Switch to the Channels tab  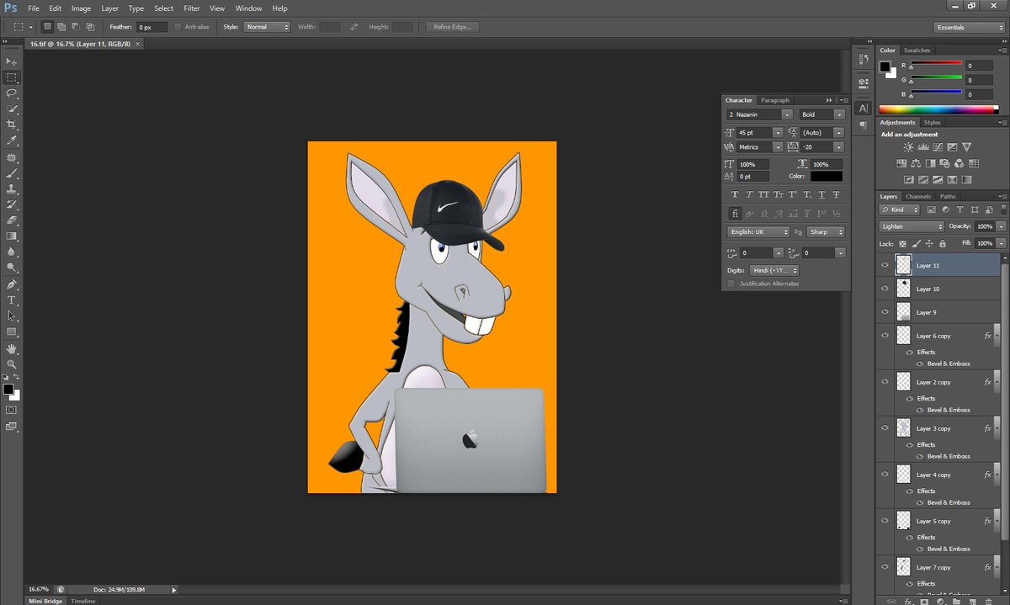click(918, 197)
